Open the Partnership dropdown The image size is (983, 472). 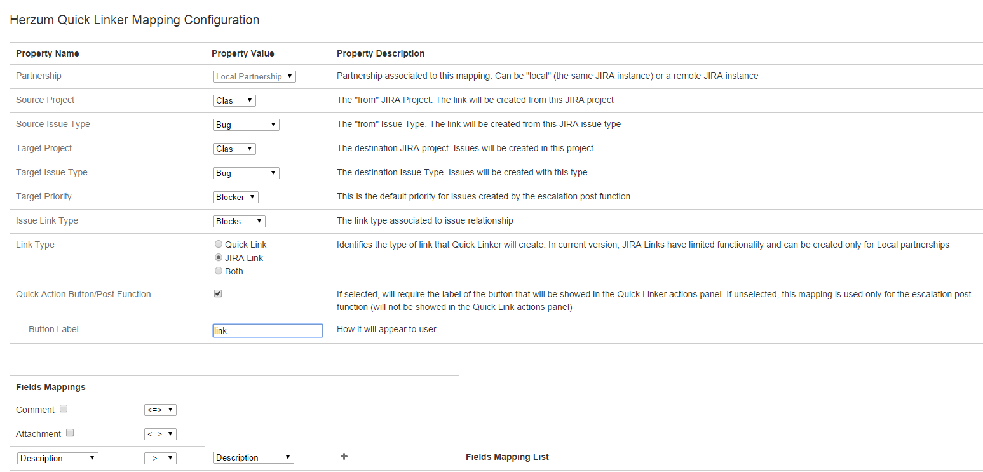254,76
